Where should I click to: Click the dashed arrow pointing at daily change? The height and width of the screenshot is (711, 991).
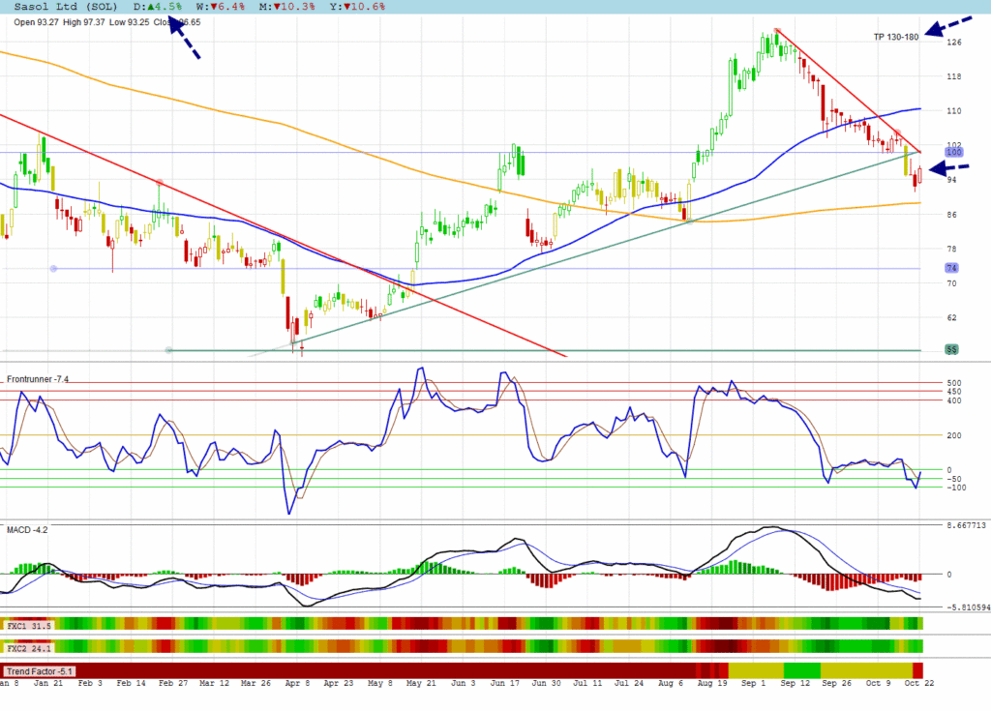(x=185, y=37)
